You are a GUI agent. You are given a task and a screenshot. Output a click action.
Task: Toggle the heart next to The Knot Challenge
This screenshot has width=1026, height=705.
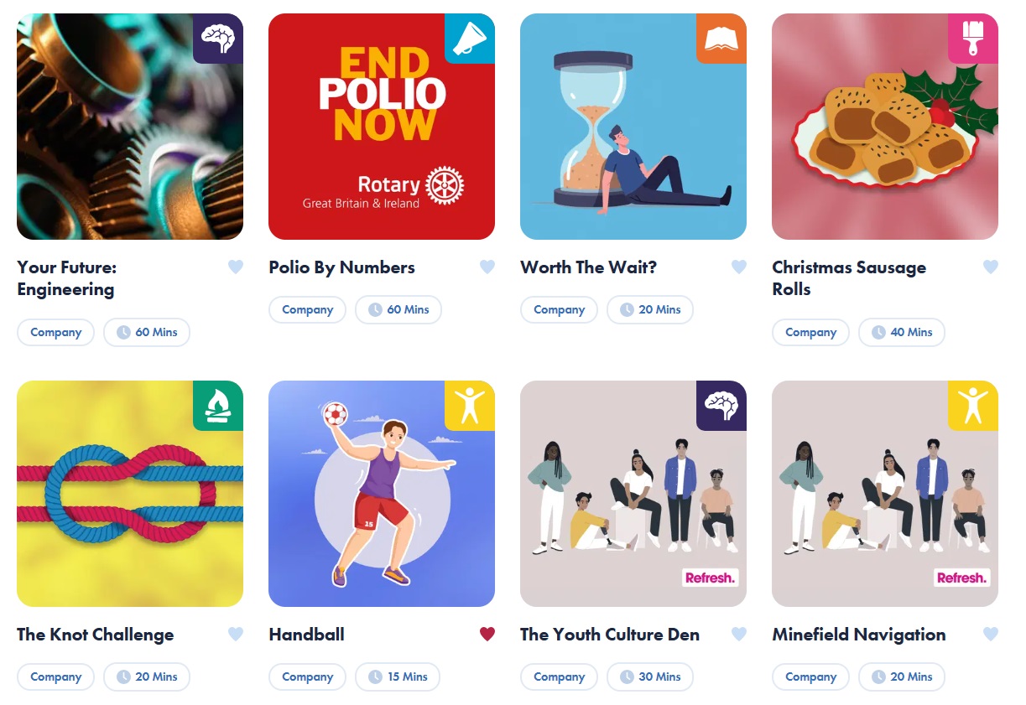tap(236, 635)
